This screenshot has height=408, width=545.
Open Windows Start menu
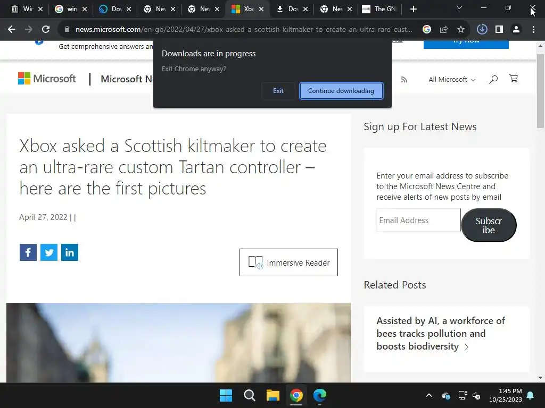(226, 395)
